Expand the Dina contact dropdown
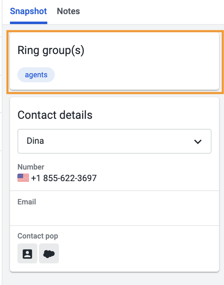The image size is (224, 285). click(114, 141)
